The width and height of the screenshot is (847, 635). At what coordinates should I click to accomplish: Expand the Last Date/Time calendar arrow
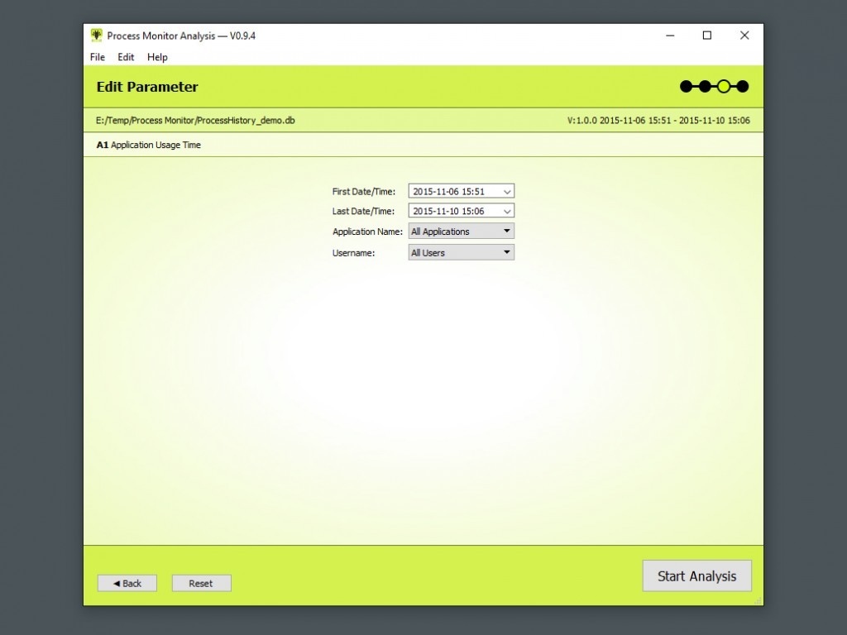(x=507, y=212)
